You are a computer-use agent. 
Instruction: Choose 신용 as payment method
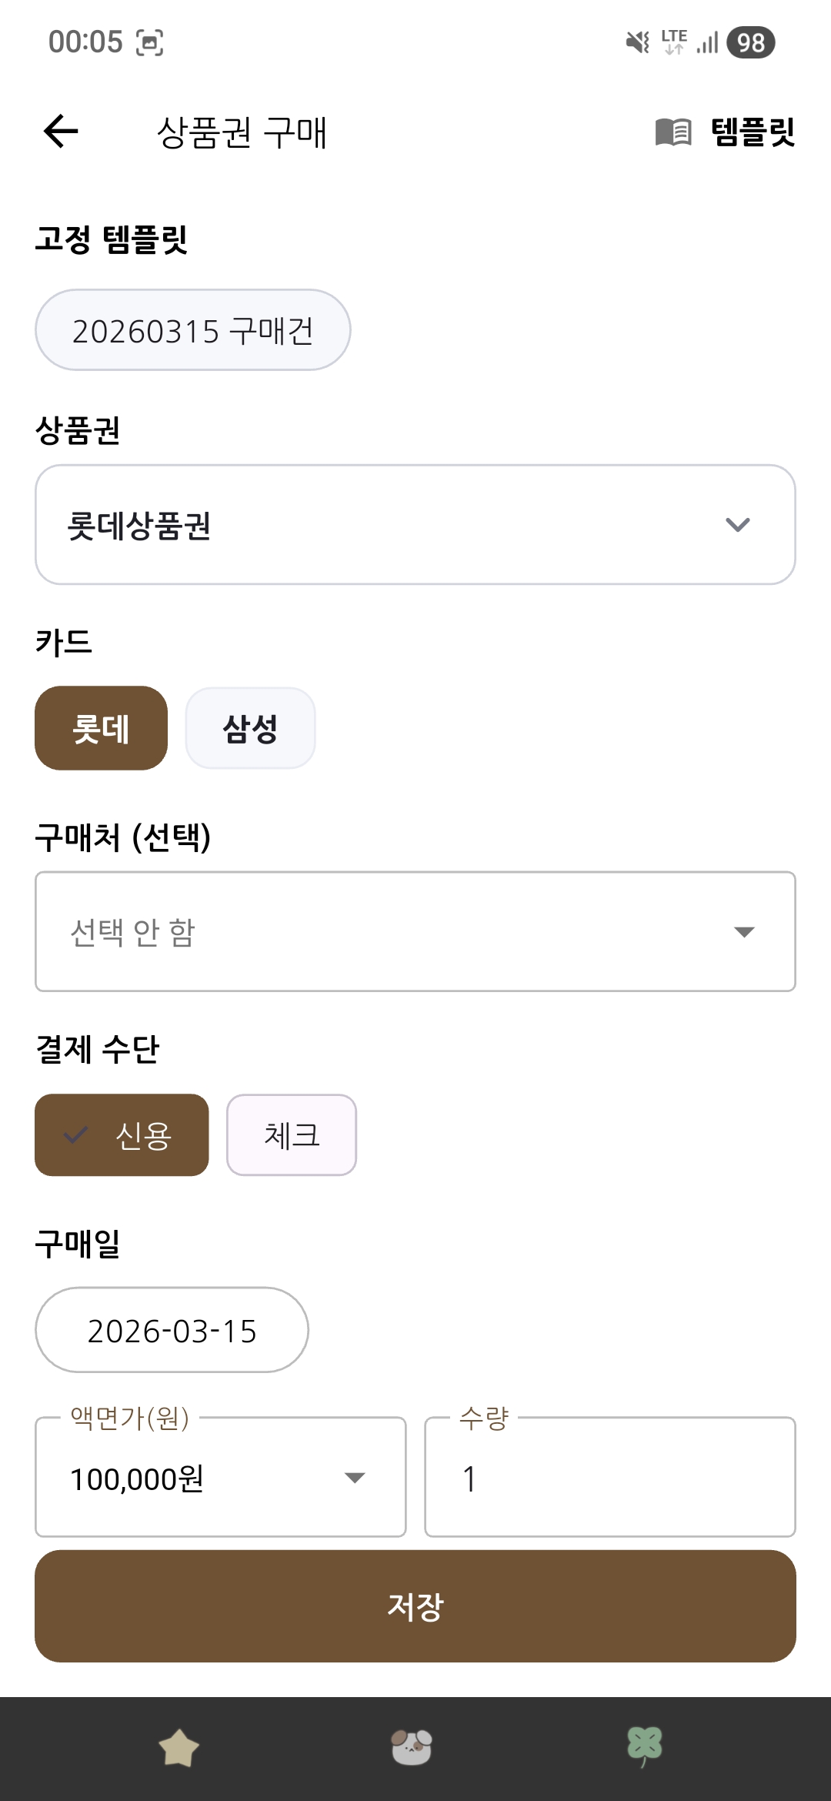pyautogui.click(x=122, y=1135)
